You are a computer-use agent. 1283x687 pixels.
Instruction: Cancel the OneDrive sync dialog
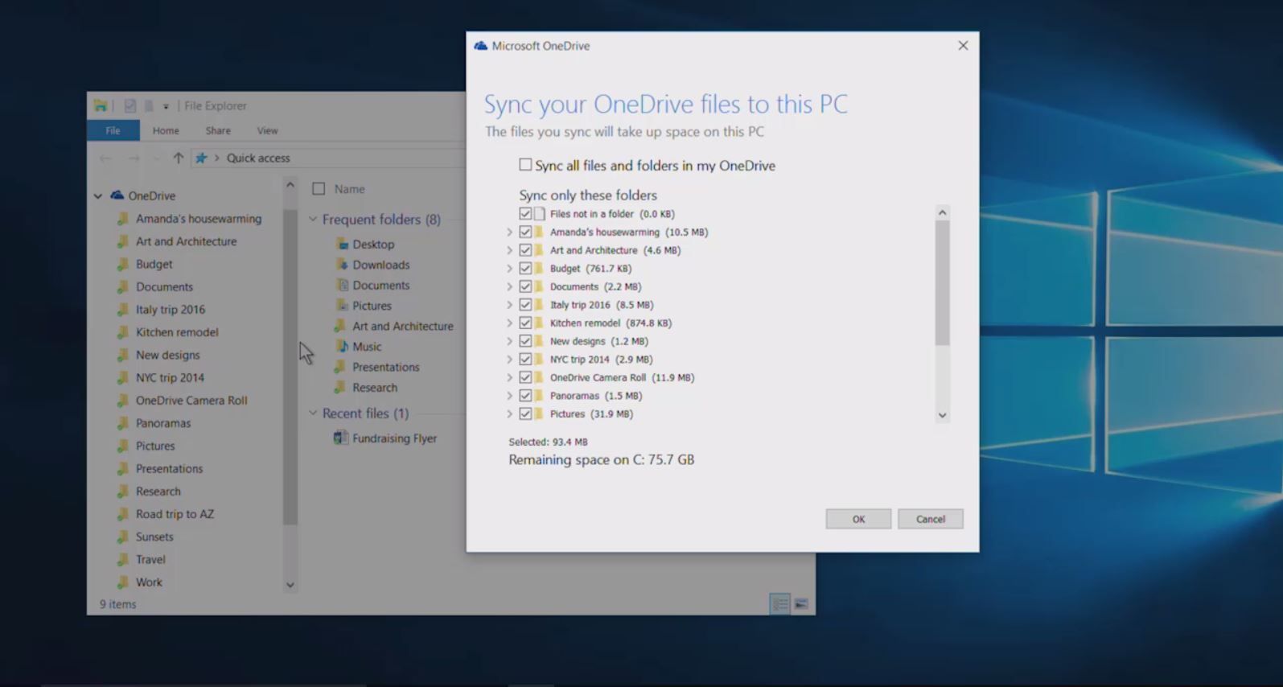[x=931, y=519]
